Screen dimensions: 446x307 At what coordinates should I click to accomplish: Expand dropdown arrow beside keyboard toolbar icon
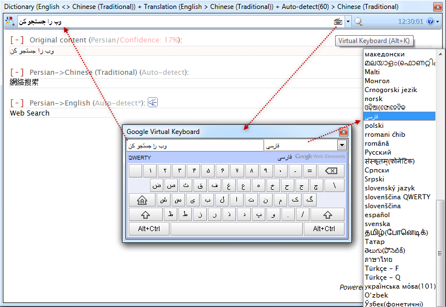[348, 22]
